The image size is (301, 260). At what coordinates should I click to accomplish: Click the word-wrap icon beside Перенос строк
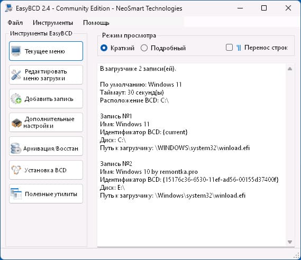[x=239, y=48]
